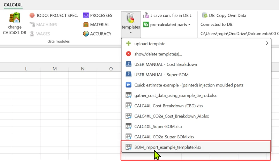
Task: Click the templates sheet icon
Action: click(130, 18)
